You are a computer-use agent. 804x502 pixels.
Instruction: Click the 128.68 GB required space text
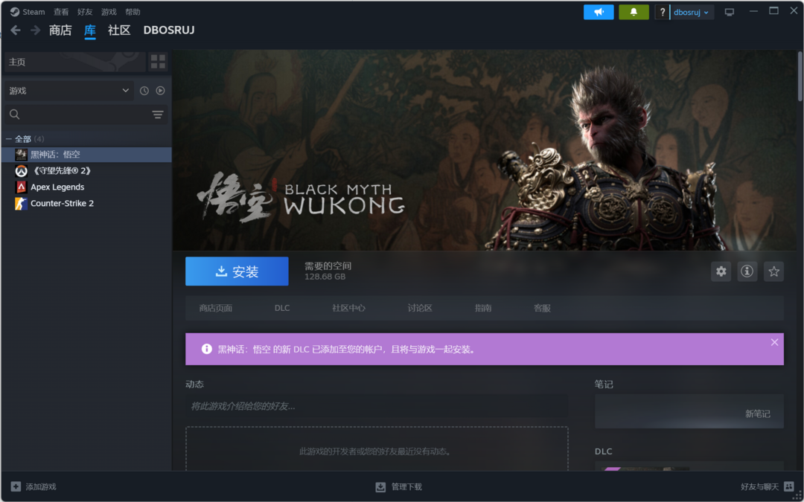tap(325, 277)
